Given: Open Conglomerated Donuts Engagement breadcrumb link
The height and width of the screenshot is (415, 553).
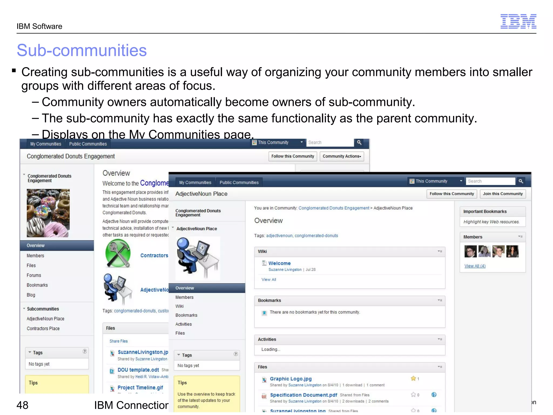Looking at the screenshot, I should (334, 208).
